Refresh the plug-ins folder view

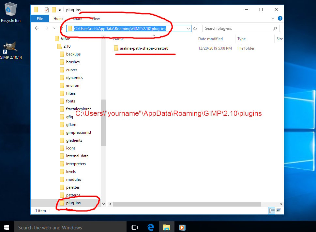pyautogui.click(x=195, y=28)
